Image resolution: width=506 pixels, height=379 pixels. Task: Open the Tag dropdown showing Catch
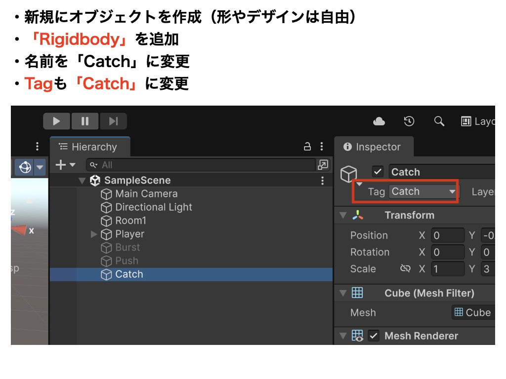click(423, 191)
